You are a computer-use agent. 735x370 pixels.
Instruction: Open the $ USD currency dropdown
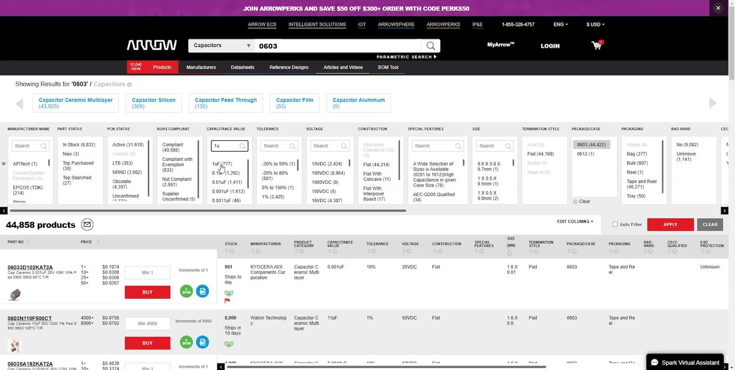pos(595,25)
